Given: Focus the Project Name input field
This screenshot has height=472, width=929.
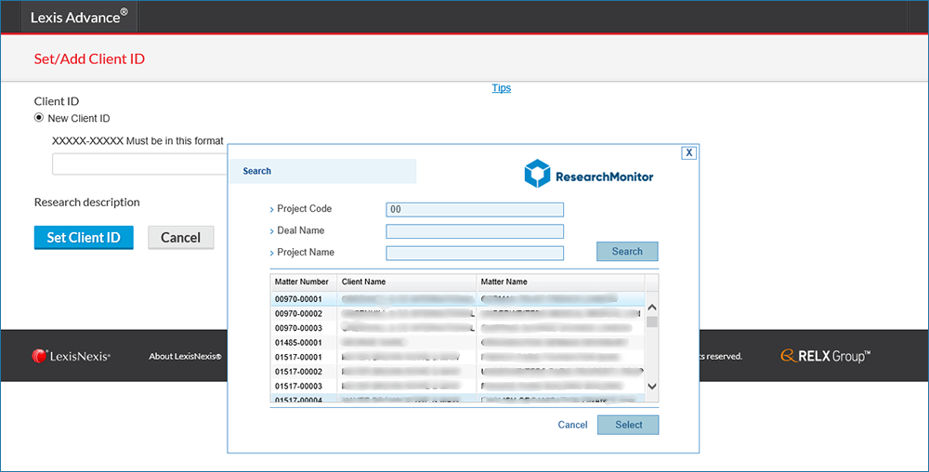Looking at the screenshot, I should click(x=475, y=253).
